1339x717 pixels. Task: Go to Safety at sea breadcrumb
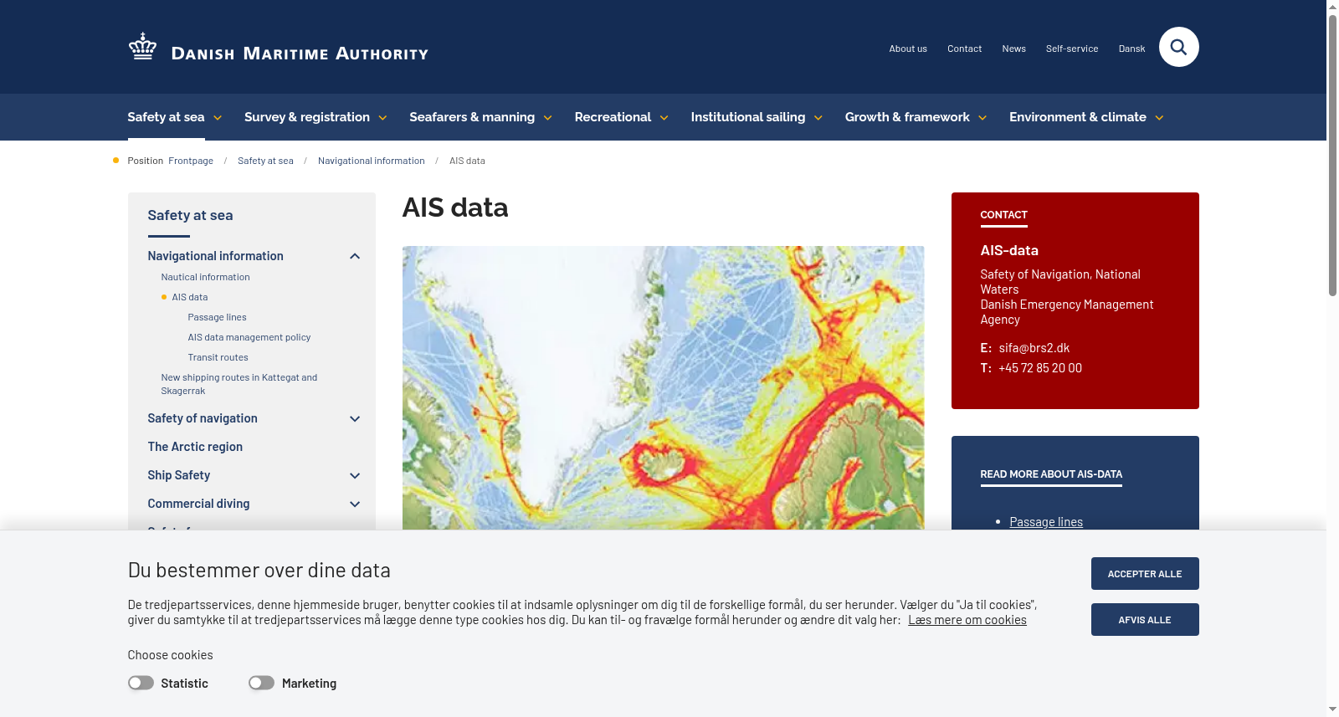click(x=265, y=161)
